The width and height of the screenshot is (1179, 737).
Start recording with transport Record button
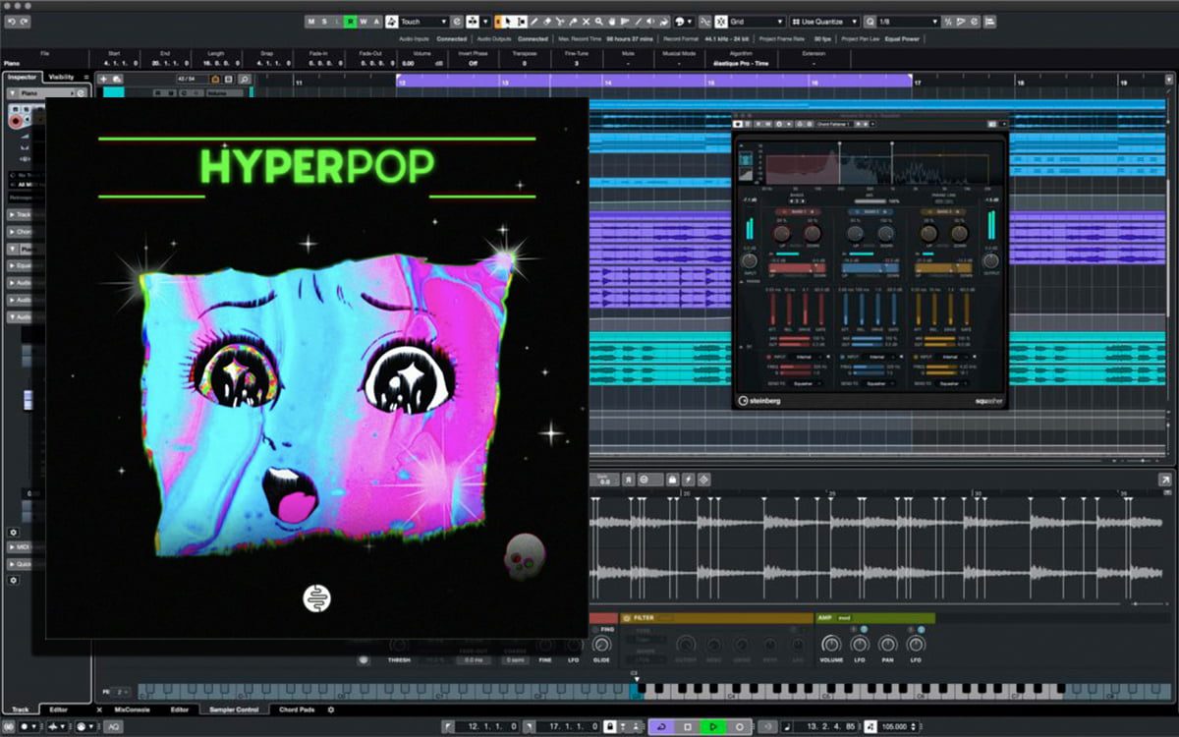coord(740,726)
